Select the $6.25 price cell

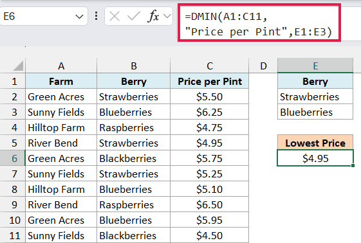pos(210,112)
